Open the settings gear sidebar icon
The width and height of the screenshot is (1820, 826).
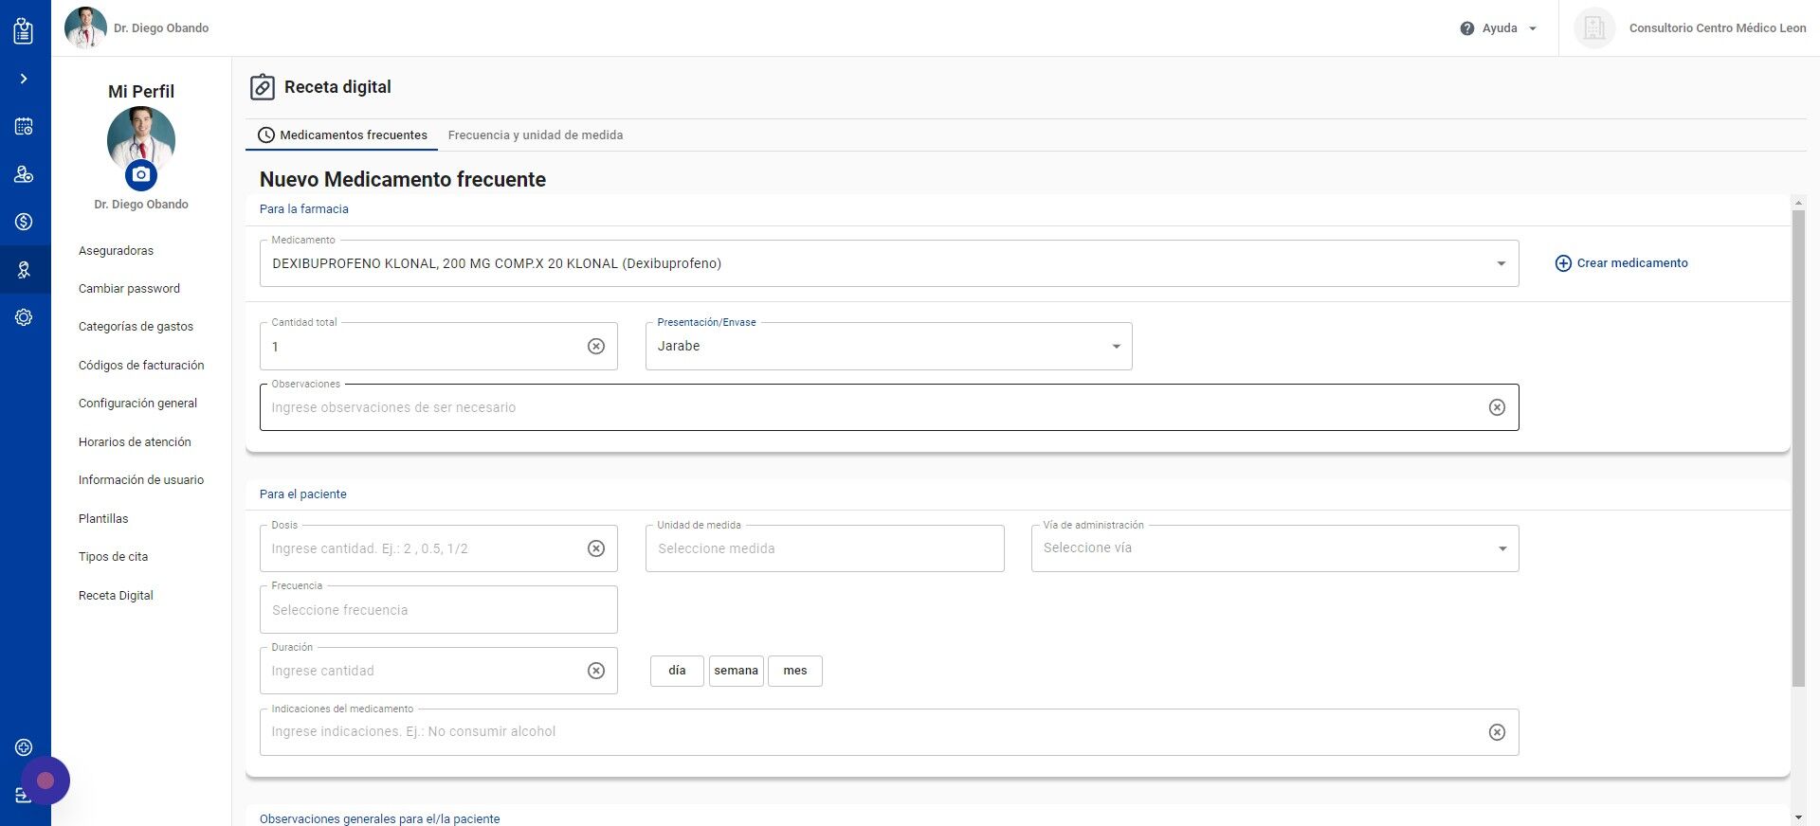24,317
